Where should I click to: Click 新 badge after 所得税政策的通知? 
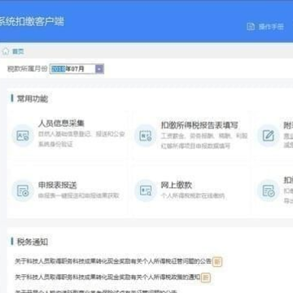[x=206, y=278]
